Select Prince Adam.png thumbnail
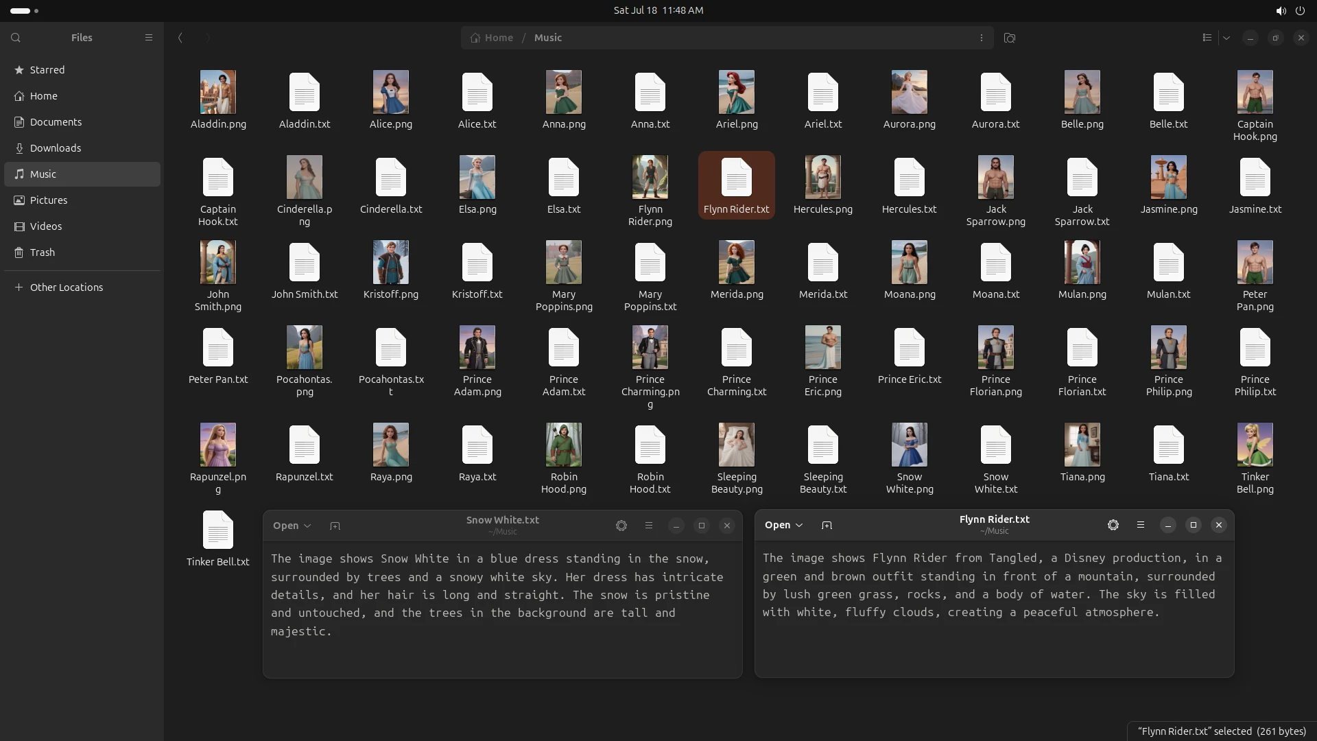 [477, 347]
